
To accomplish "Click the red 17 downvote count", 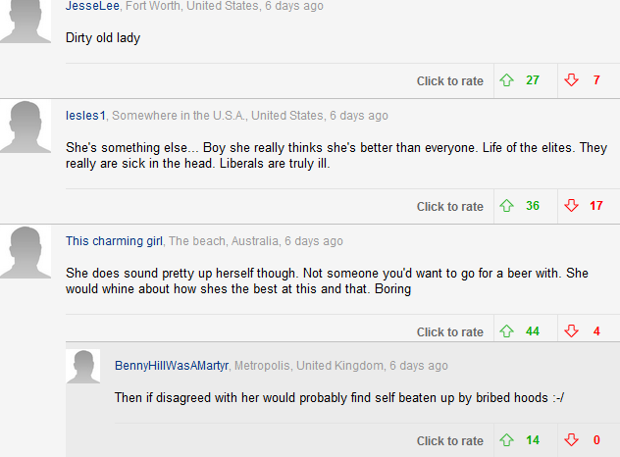I will coord(596,206).
